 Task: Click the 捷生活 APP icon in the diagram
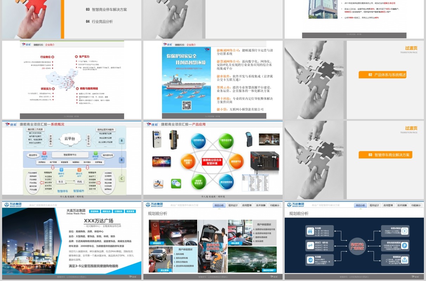click(79, 170)
